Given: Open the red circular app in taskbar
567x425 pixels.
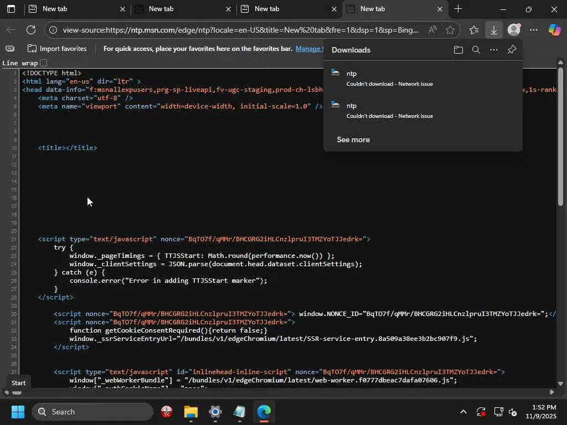Looking at the screenshot, I should click(167, 412).
